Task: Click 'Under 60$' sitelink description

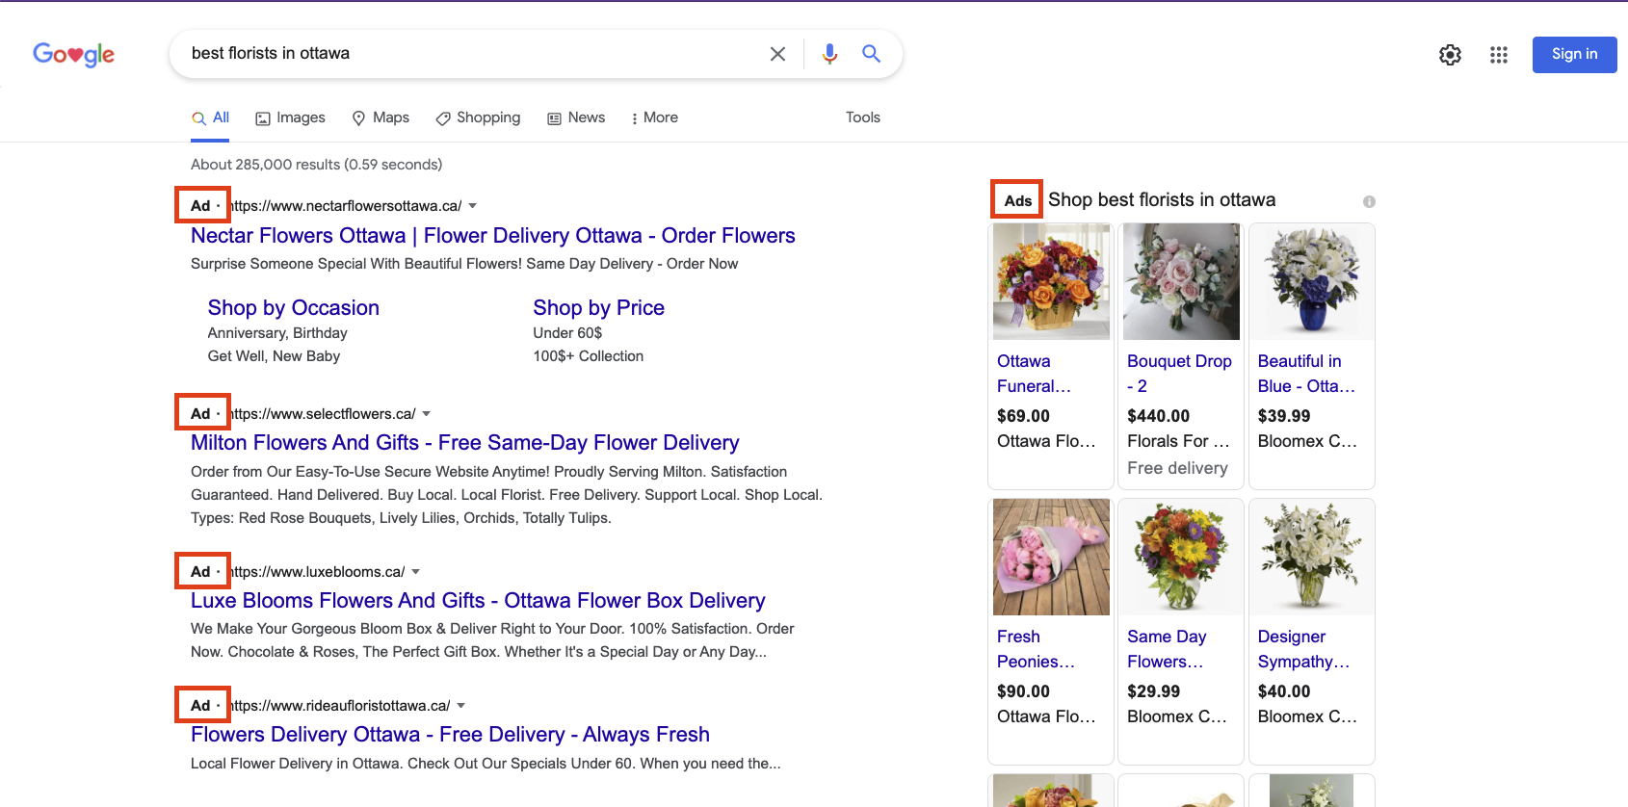Action: 567,333
